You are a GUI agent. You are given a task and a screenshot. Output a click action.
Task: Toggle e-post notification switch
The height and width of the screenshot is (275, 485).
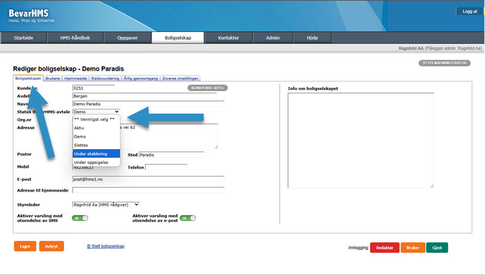click(188, 218)
